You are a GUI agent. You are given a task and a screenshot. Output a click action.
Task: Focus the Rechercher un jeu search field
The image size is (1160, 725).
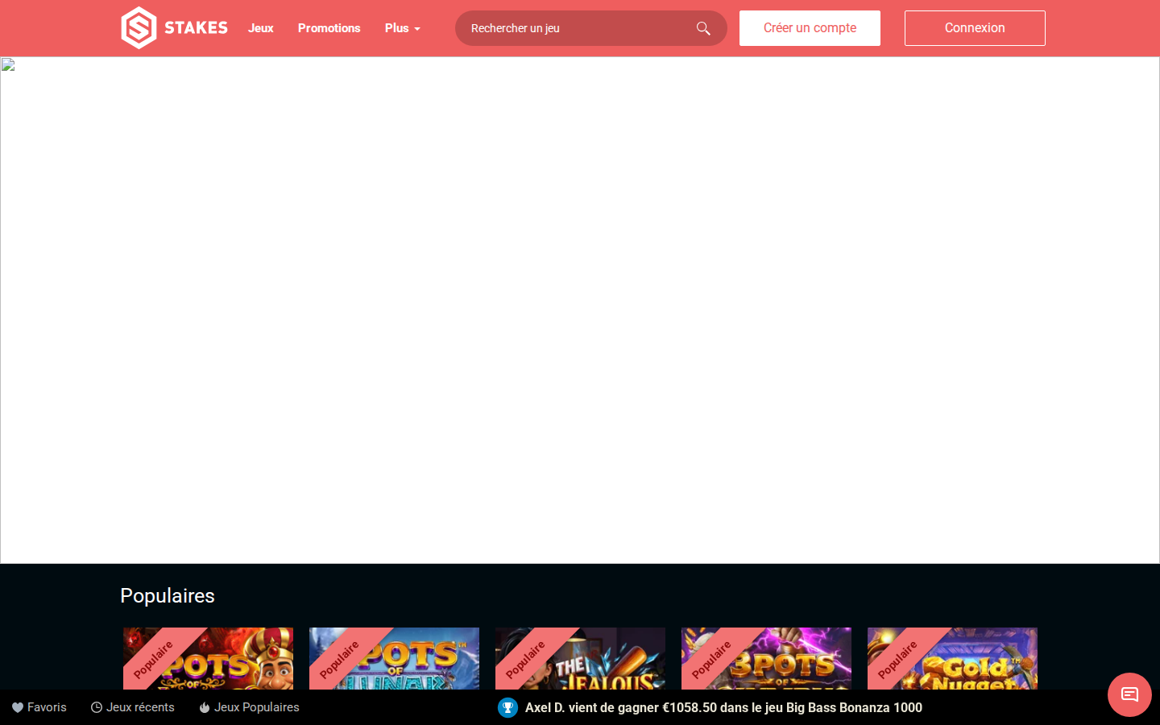pos(590,28)
